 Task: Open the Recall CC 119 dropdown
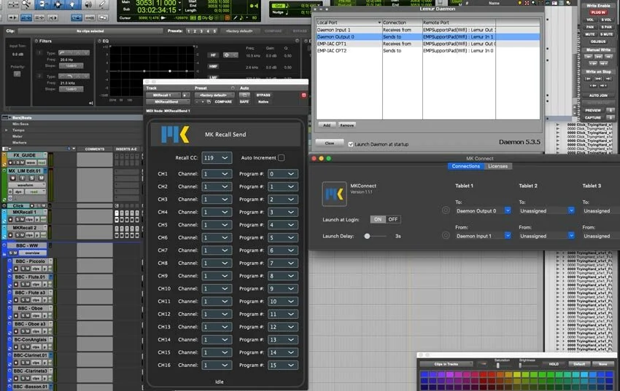[x=217, y=158]
